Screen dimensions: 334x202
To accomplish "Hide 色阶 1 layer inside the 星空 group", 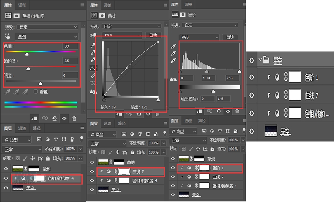I will point(251,77).
